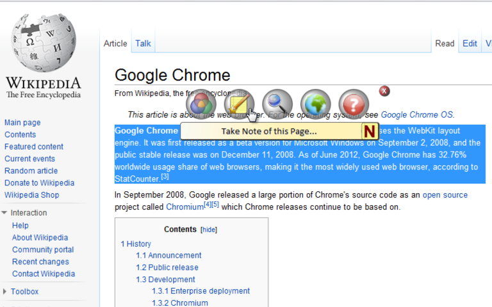Open the Help sidebar link
Screen dimensions: 492x307
[20, 226]
